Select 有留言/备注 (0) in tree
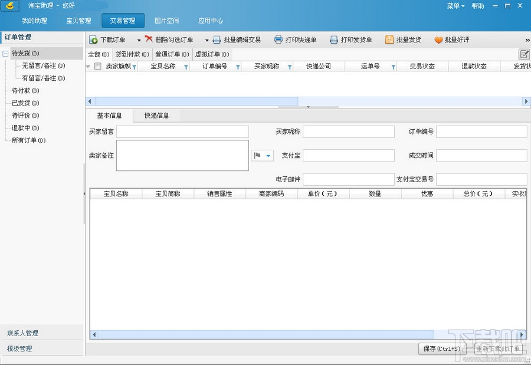 click(x=43, y=78)
